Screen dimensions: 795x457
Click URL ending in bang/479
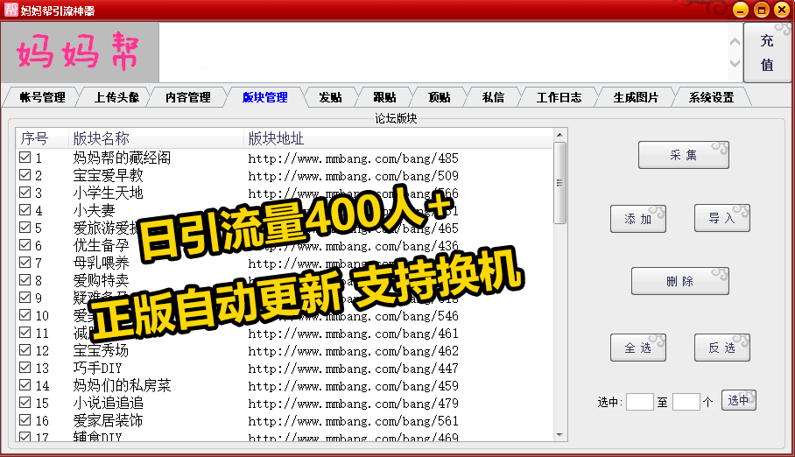pos(353,404)
